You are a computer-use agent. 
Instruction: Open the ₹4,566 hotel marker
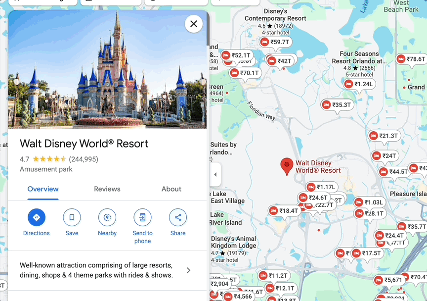point(239,297)
